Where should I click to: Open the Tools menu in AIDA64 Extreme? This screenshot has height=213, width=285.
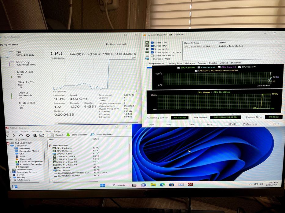(48, 131)
